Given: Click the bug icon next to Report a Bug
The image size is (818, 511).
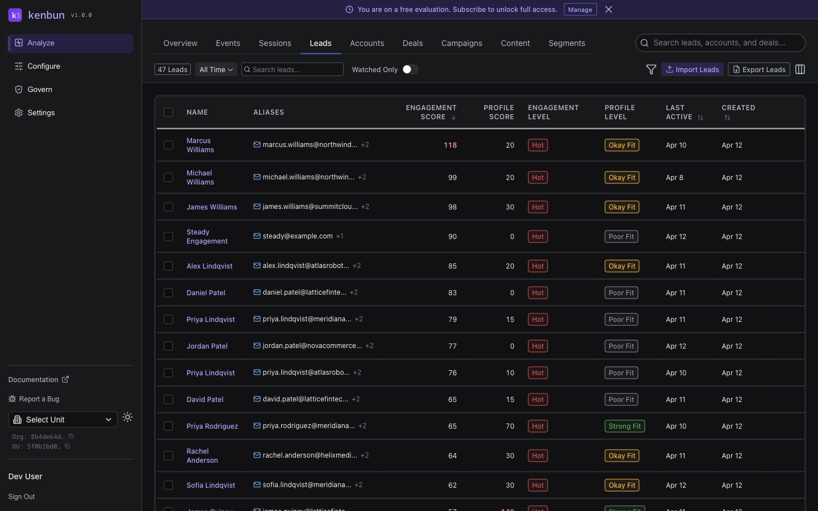Looking at the screenshot, I should click(x=12, y=399).
